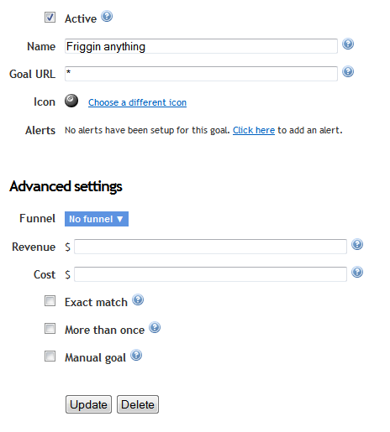This screenshot has height=432, width=390.
Task: Follow the Choose a different icon link
Action: tap(137, 102)
